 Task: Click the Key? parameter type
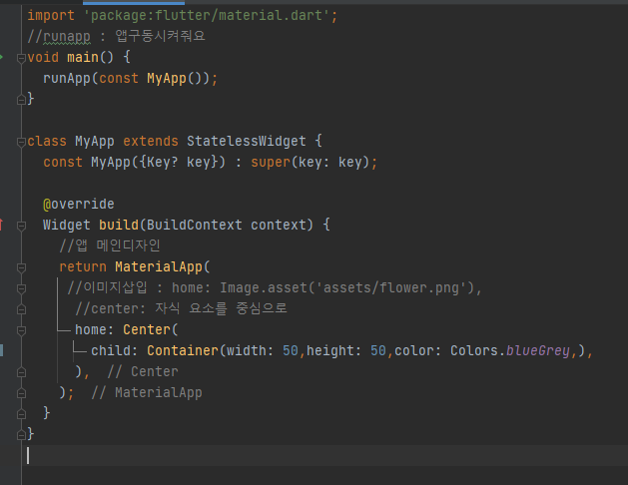pos(163,162)
